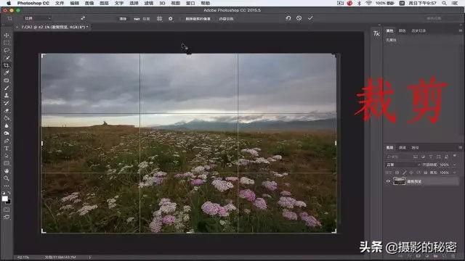This screenshot has height=261, width=465.
Task: Select the Crop tool in toolbox
Action: [x=7, y=65]
